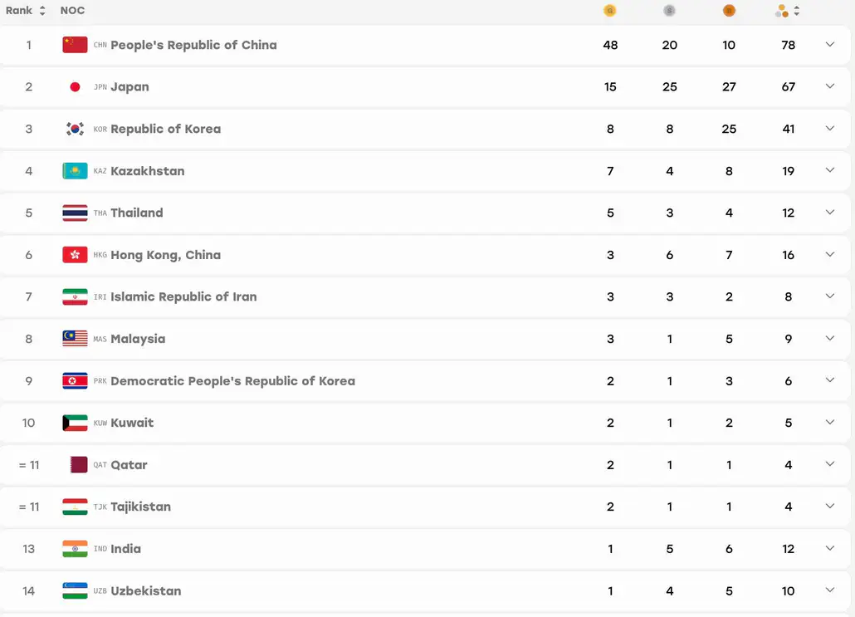Expand the Malaysia row chevron
Image resolution: width=855 pixels, height=617 pixels.
pos(829,338)
